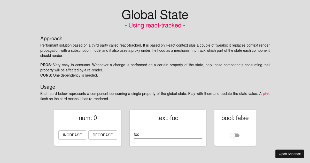Open Sandbox button
Screen dimensions: 310x163
click(x=290, y=154)
